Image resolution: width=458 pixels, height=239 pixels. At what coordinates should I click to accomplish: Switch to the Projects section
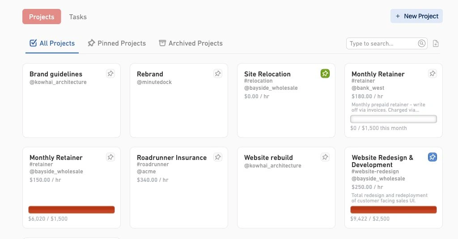tap(42, 17)
